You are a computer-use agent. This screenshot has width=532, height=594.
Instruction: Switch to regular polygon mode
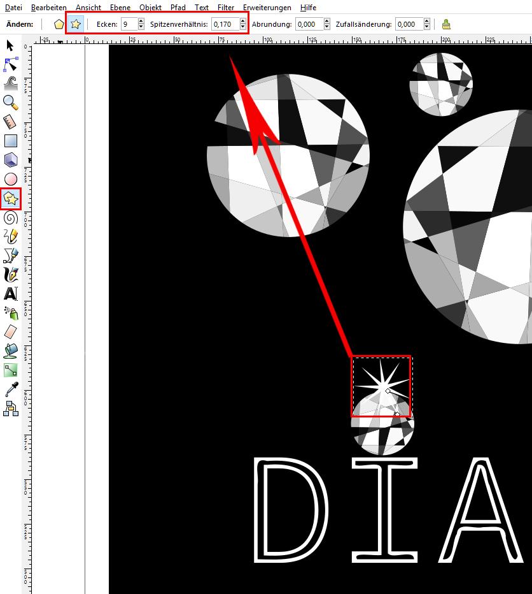(x=59, y=24)
